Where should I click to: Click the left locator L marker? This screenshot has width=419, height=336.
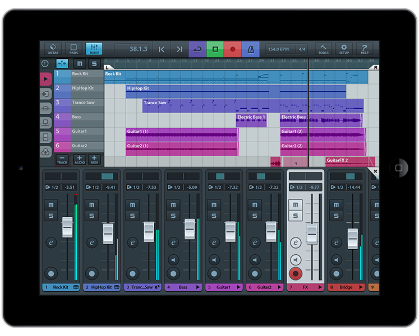[x=108, y=68]
